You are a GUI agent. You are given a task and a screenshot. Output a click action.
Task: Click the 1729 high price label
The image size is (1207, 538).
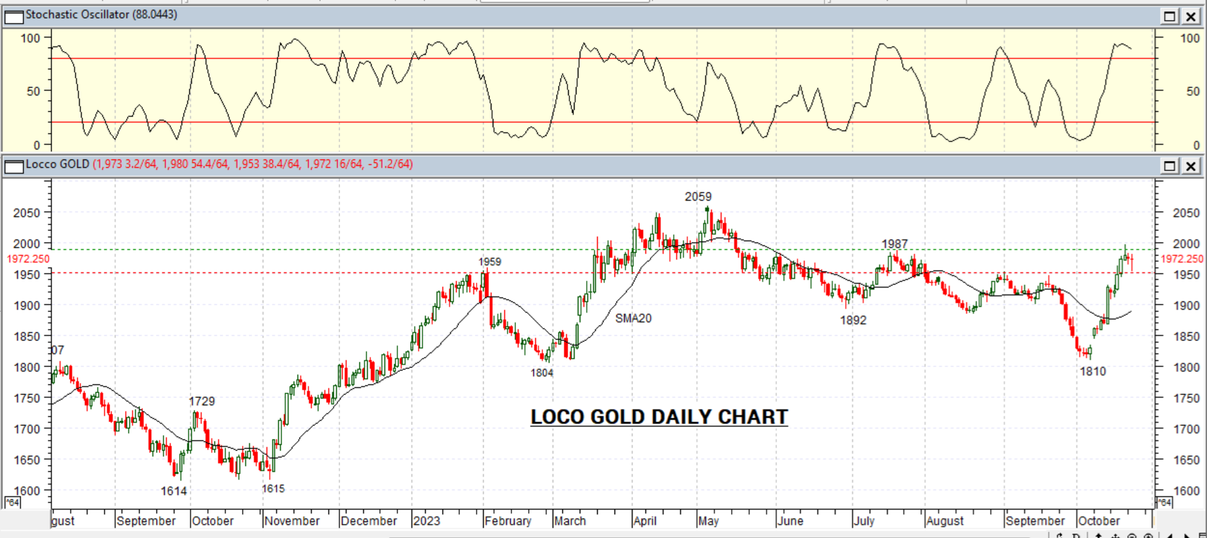pyautogui.click(x=202, y=401)
